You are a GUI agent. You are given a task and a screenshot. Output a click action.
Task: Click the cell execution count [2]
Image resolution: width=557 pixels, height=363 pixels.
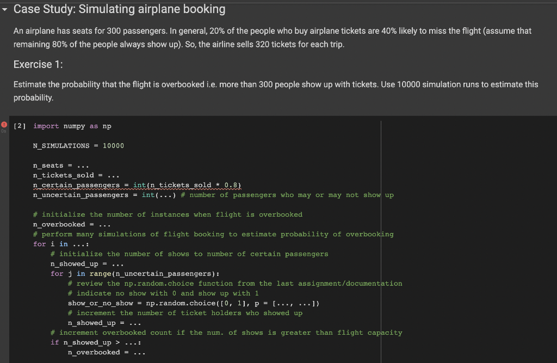point(21,126)
